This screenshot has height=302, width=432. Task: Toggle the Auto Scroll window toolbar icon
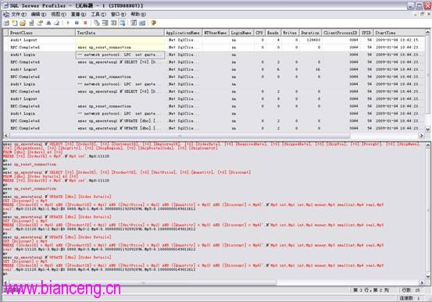(122, 23)
